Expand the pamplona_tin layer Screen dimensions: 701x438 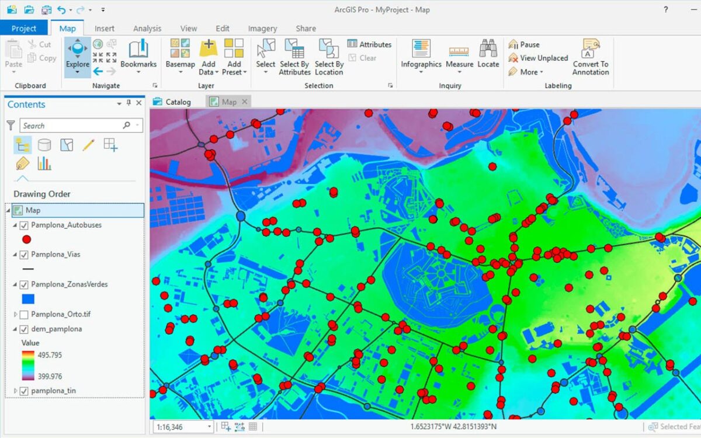click(16, 391)
